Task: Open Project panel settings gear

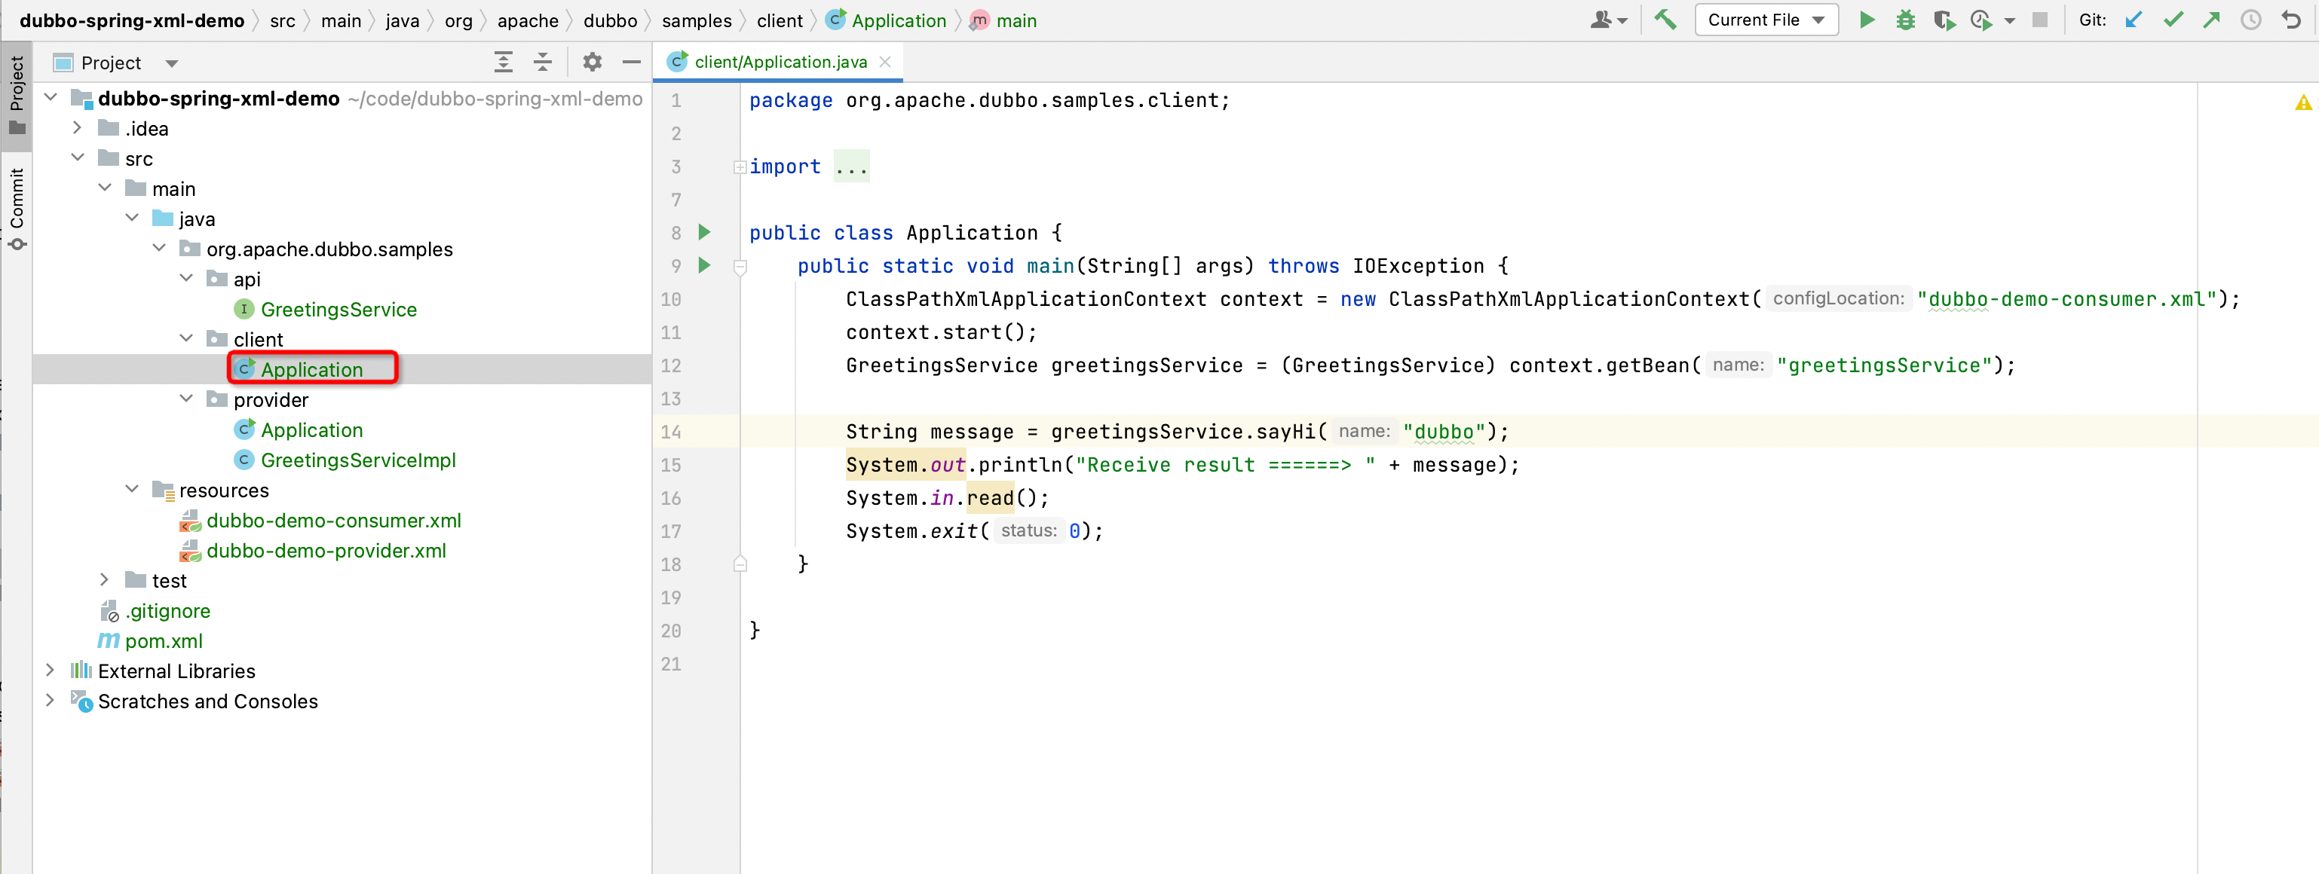Action: pyautogui.click(x=592, y=62)
